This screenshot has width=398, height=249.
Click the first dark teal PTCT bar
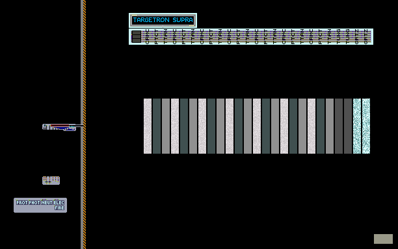pyautogui.click(x=157, y=126)
